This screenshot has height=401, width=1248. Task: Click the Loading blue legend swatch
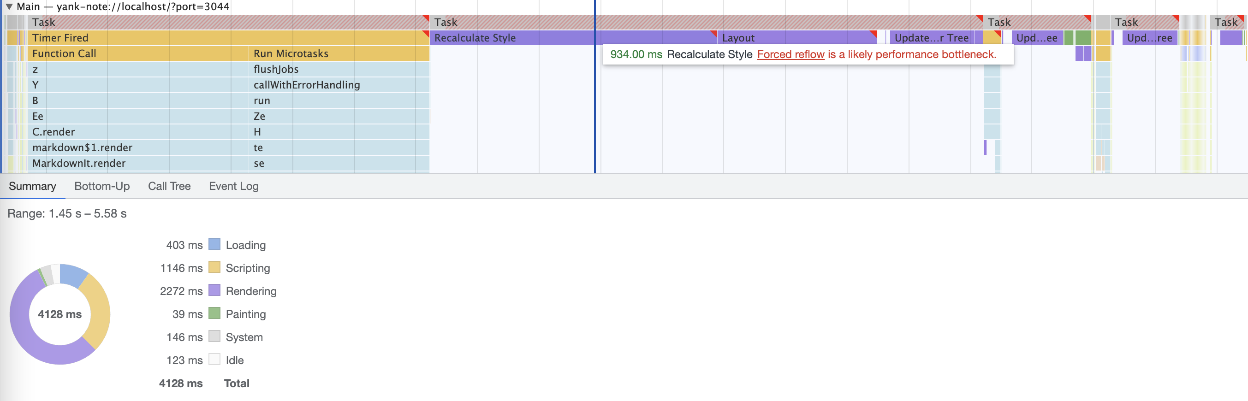point(214,244)
